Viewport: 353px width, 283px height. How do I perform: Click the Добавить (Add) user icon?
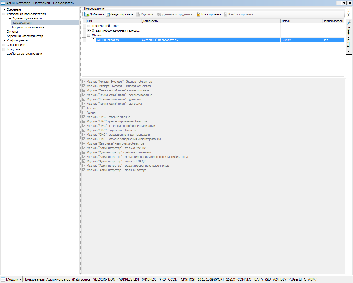click(x=87, y=14)
